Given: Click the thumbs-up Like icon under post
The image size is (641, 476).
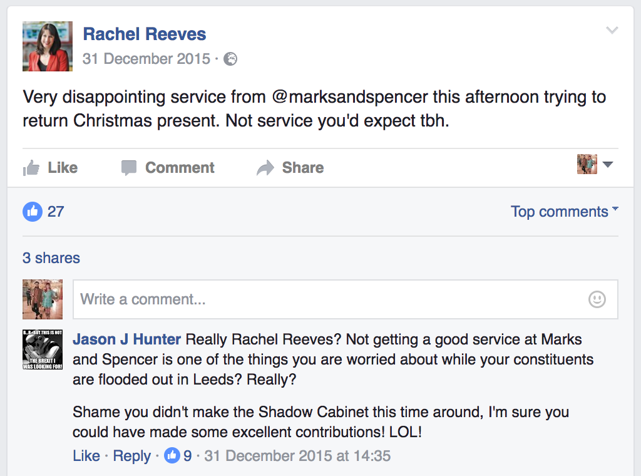Looking at the screenshot, I should point(31,168).
